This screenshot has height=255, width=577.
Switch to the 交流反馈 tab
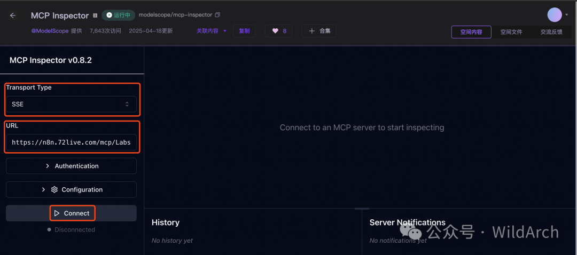(x=551, y=32)
